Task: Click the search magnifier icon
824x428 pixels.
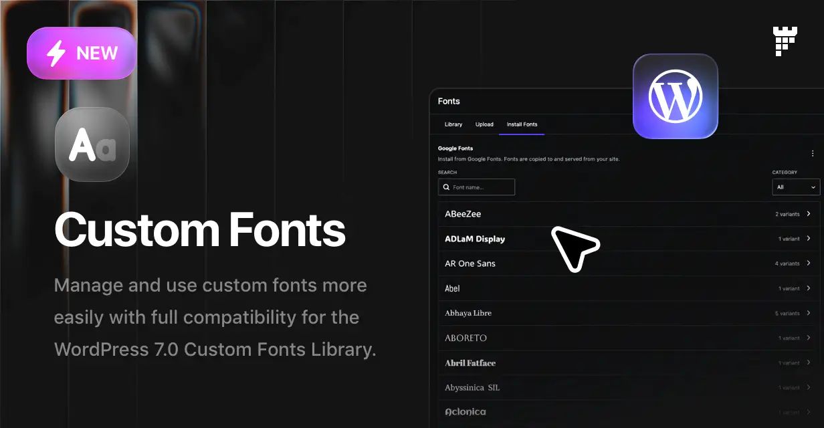Action: tap(446, 187)
